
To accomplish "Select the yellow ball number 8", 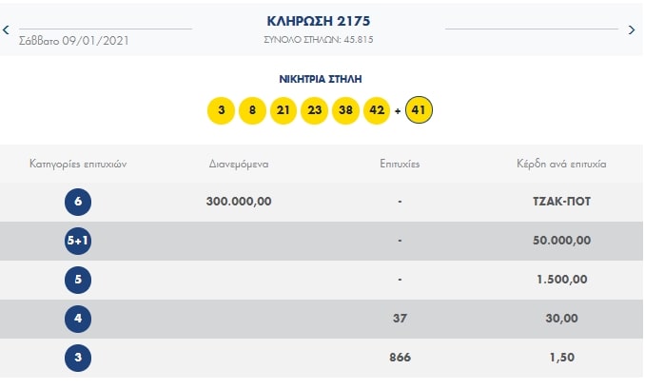I will 252,110.
